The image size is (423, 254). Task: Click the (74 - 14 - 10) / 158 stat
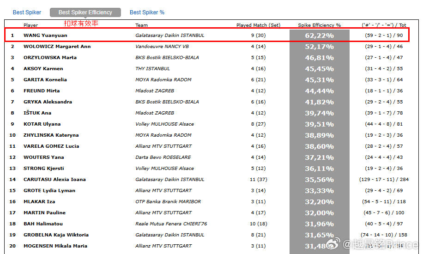tap(384, 235)
